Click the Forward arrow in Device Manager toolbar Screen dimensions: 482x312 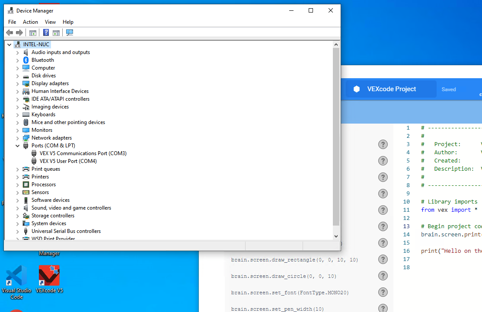coord(19,32)
